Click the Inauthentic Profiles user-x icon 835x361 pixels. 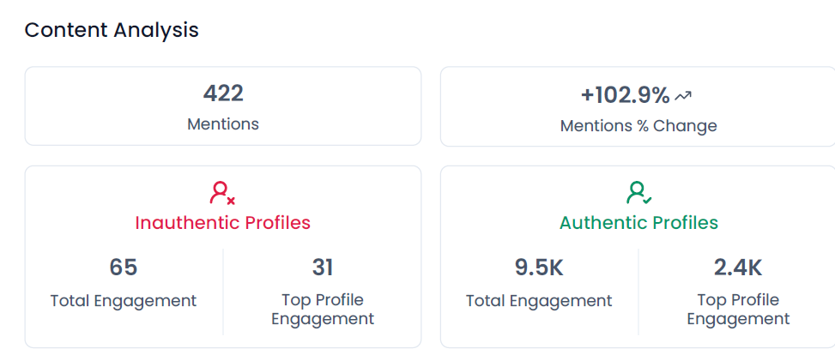[x=222, y=193]
